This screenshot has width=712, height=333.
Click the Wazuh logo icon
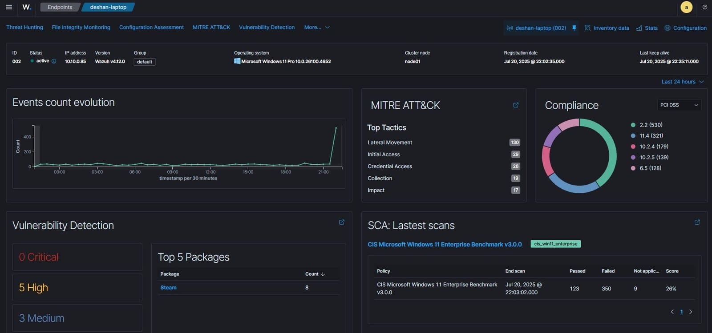(27, 7)
